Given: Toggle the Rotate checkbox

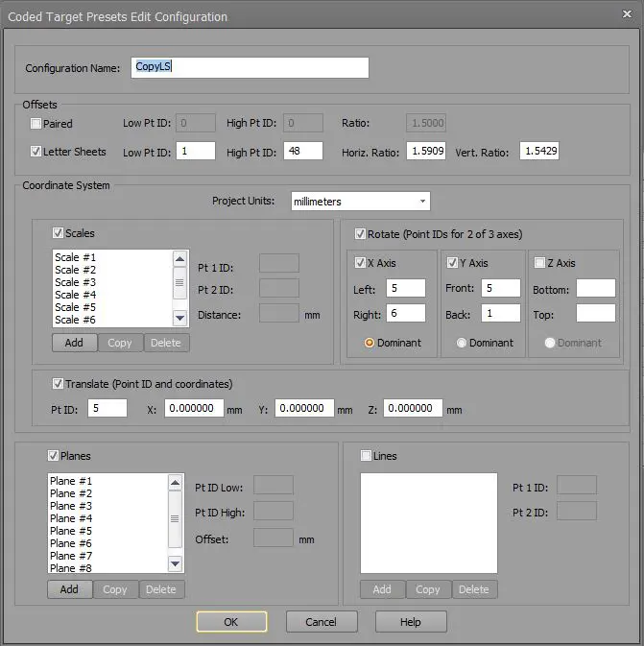Looking at the screenshot, I should tap(360, 234).
